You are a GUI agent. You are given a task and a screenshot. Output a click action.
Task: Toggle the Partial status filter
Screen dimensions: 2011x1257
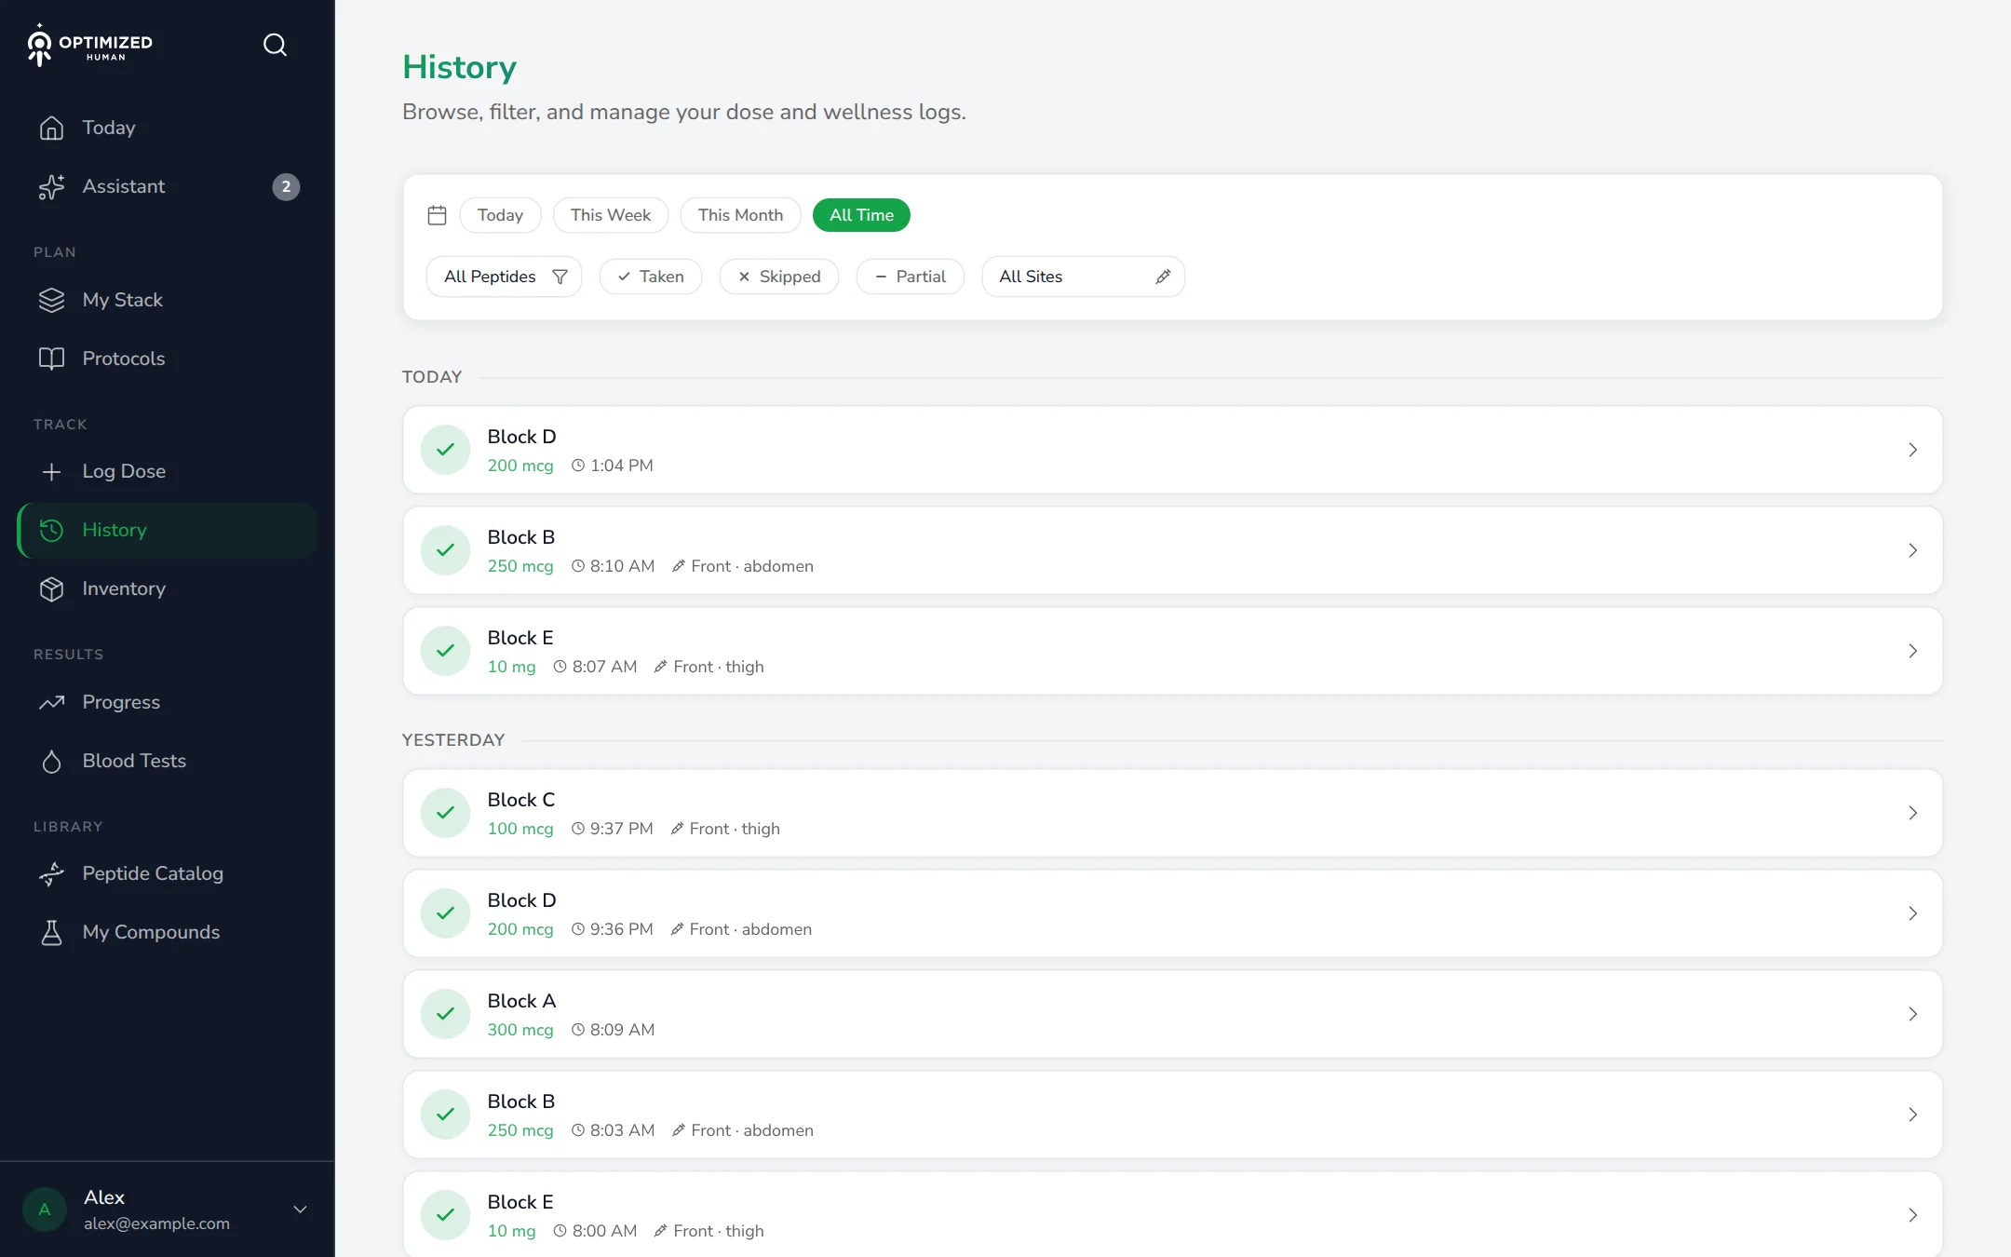pyautogui.click(x=911, y=277)
